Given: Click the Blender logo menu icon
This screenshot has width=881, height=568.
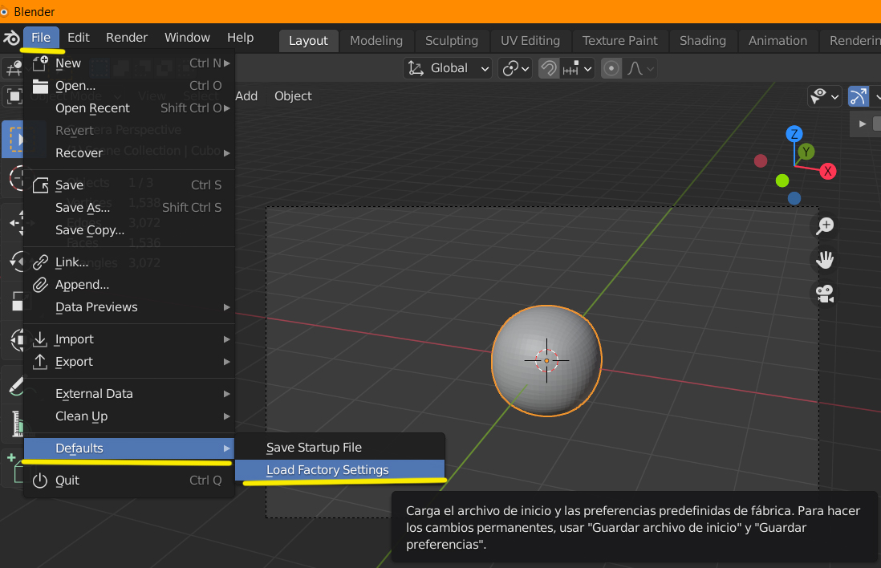Looking at the screenshot, I should click(11, 39).
